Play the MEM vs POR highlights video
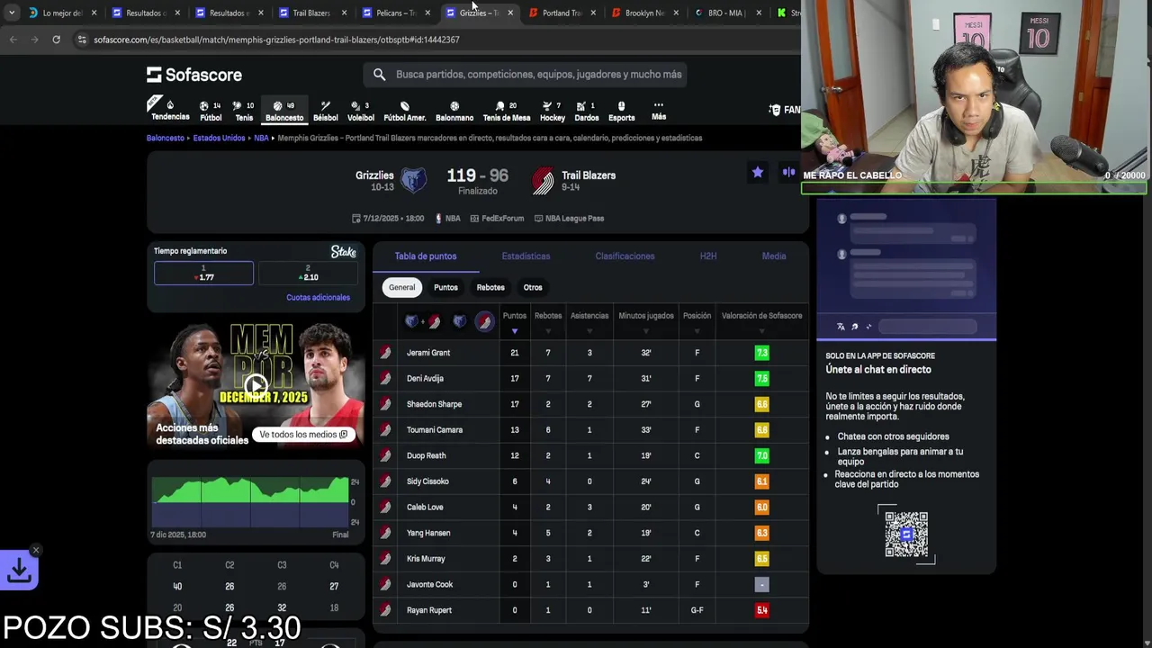1152x648 pixels. 256,385
